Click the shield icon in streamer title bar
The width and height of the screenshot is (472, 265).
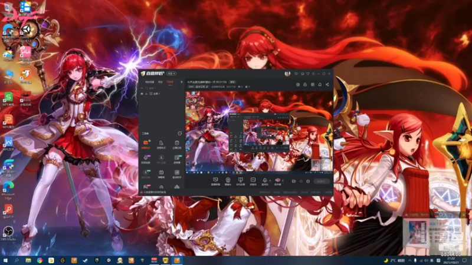tap(307, 74)
